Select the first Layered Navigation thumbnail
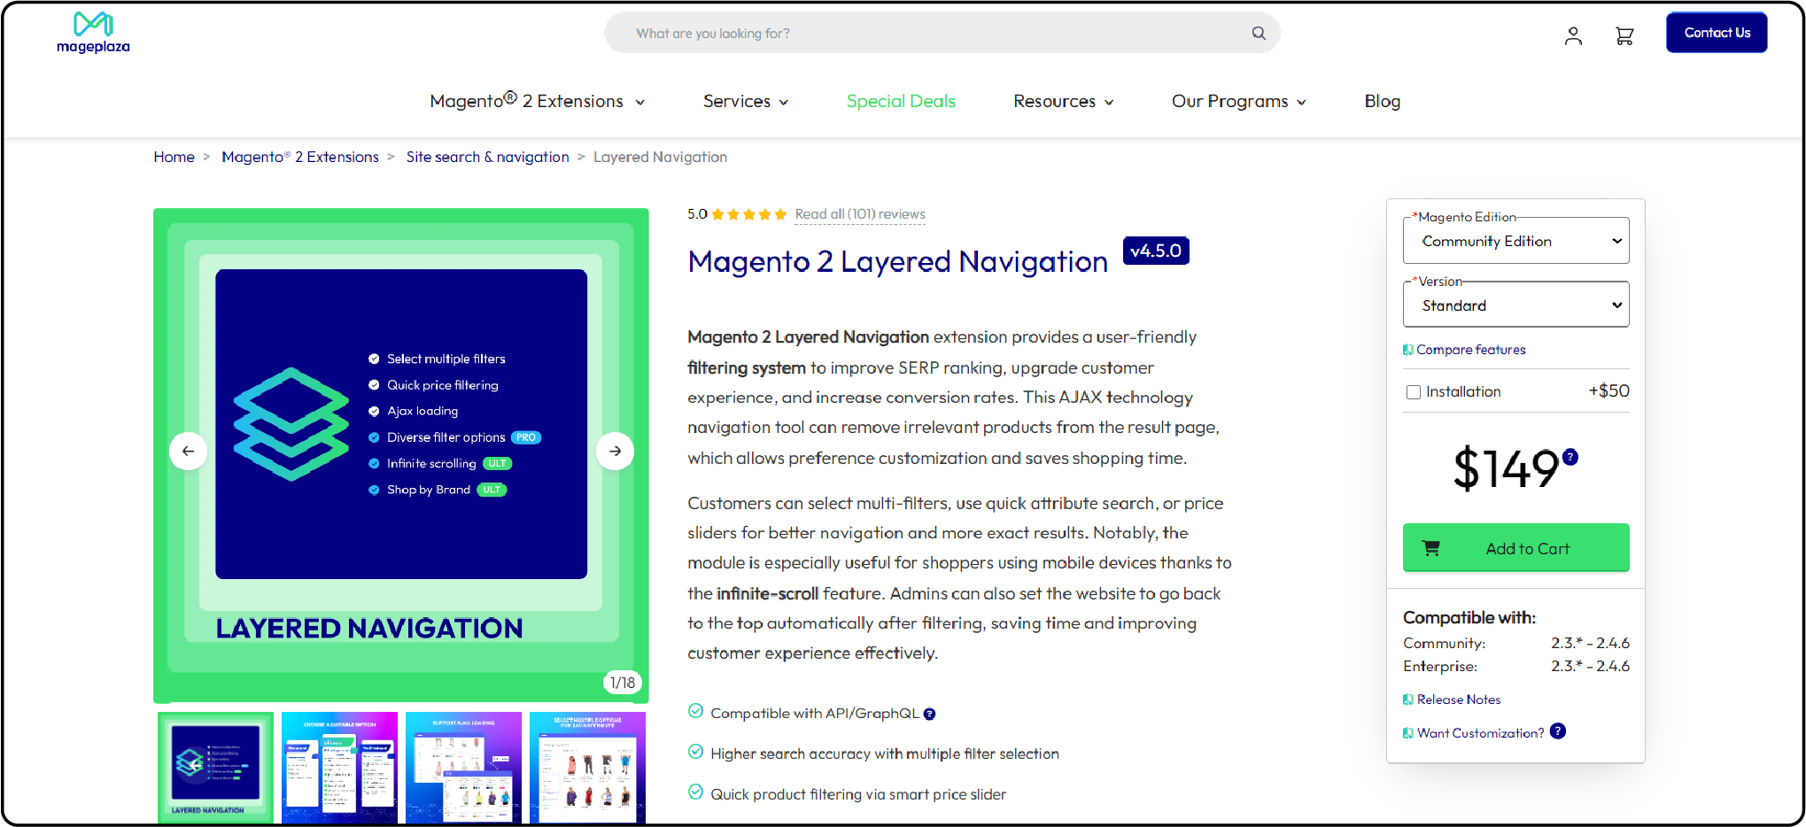This screenshot has width=1806, height=827. [x=215, y=767]
